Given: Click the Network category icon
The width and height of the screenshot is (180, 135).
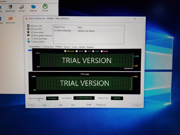Looking at the screenshot, I should click(x=33, y=7).
